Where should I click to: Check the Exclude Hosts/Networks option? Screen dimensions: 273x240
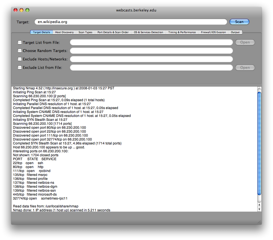click(20, 59)
